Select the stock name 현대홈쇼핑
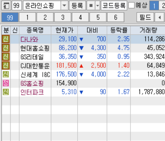 click(35, 48)
